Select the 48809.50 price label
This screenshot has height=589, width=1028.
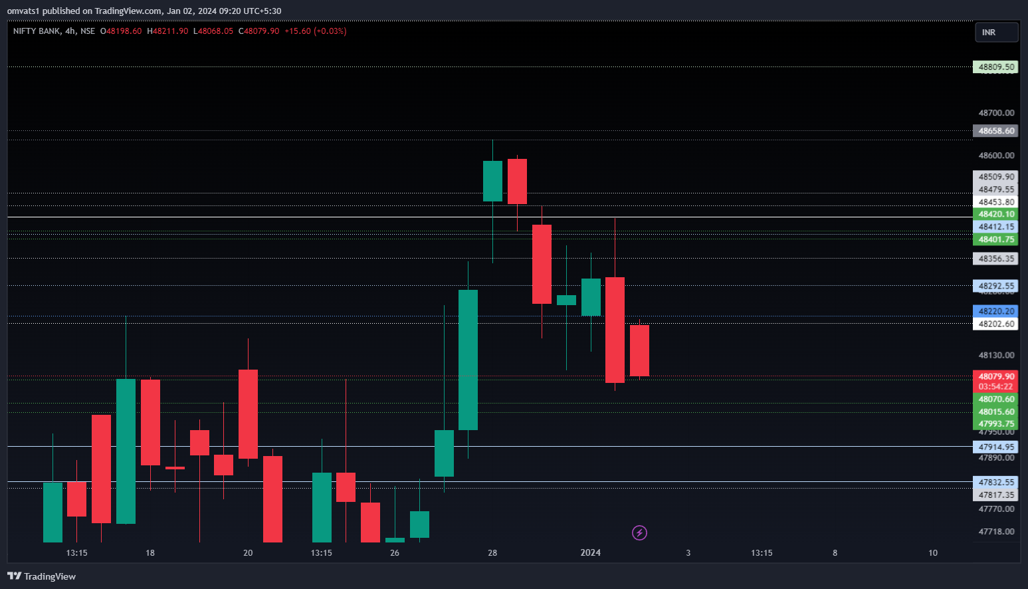[995, 67]
